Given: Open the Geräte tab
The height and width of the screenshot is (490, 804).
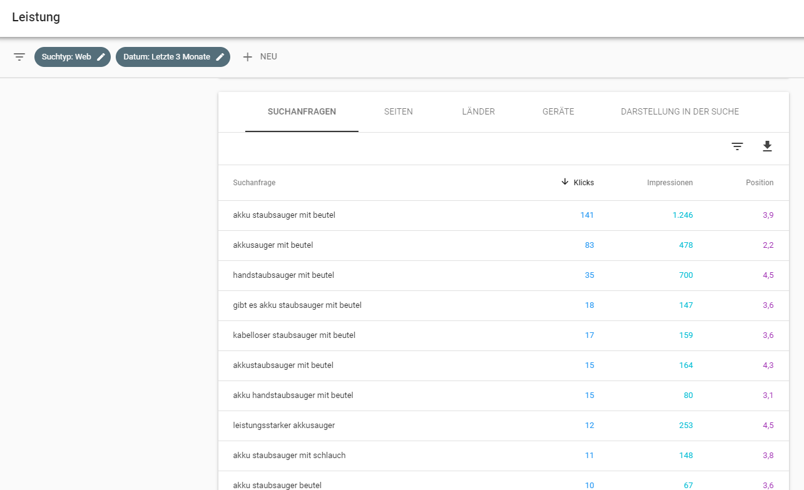Looking at the screenshot, I should tap(558, 112).
